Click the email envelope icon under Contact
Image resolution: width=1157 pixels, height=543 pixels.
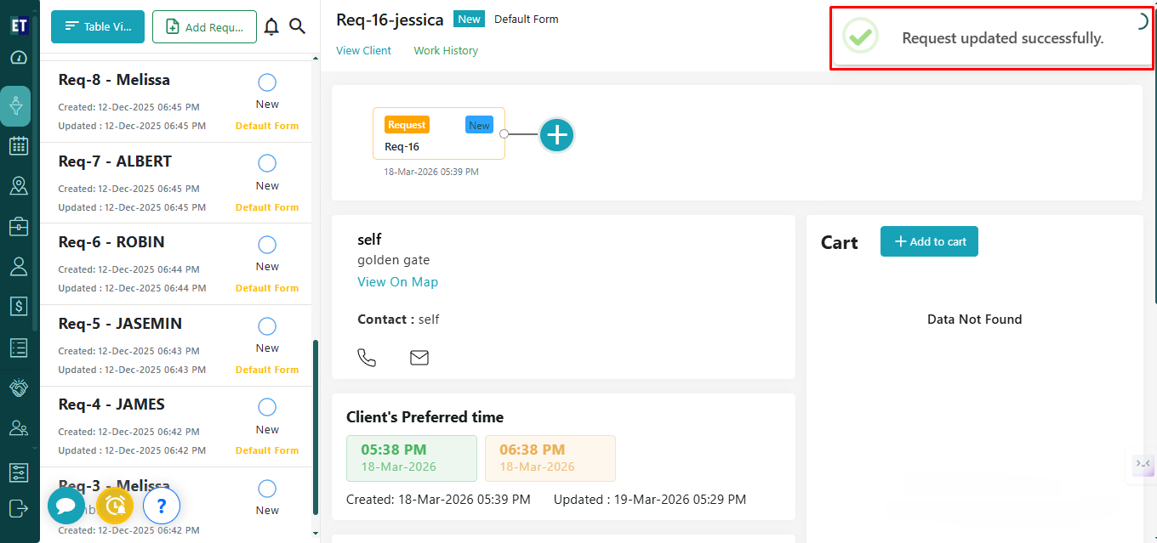click(419, 358)
